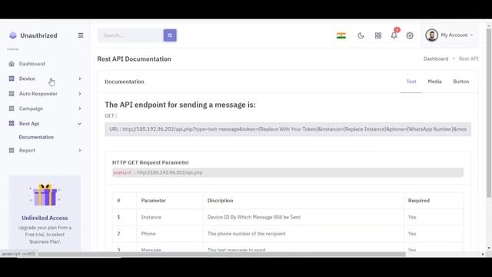Expand the Auto Responder chevron
The width and height of the screenshot is (492, 277).
pos(80,94)
